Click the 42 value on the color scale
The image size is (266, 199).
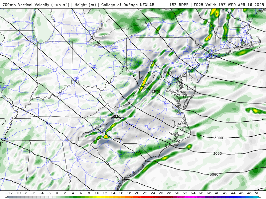tap(225, 193)
